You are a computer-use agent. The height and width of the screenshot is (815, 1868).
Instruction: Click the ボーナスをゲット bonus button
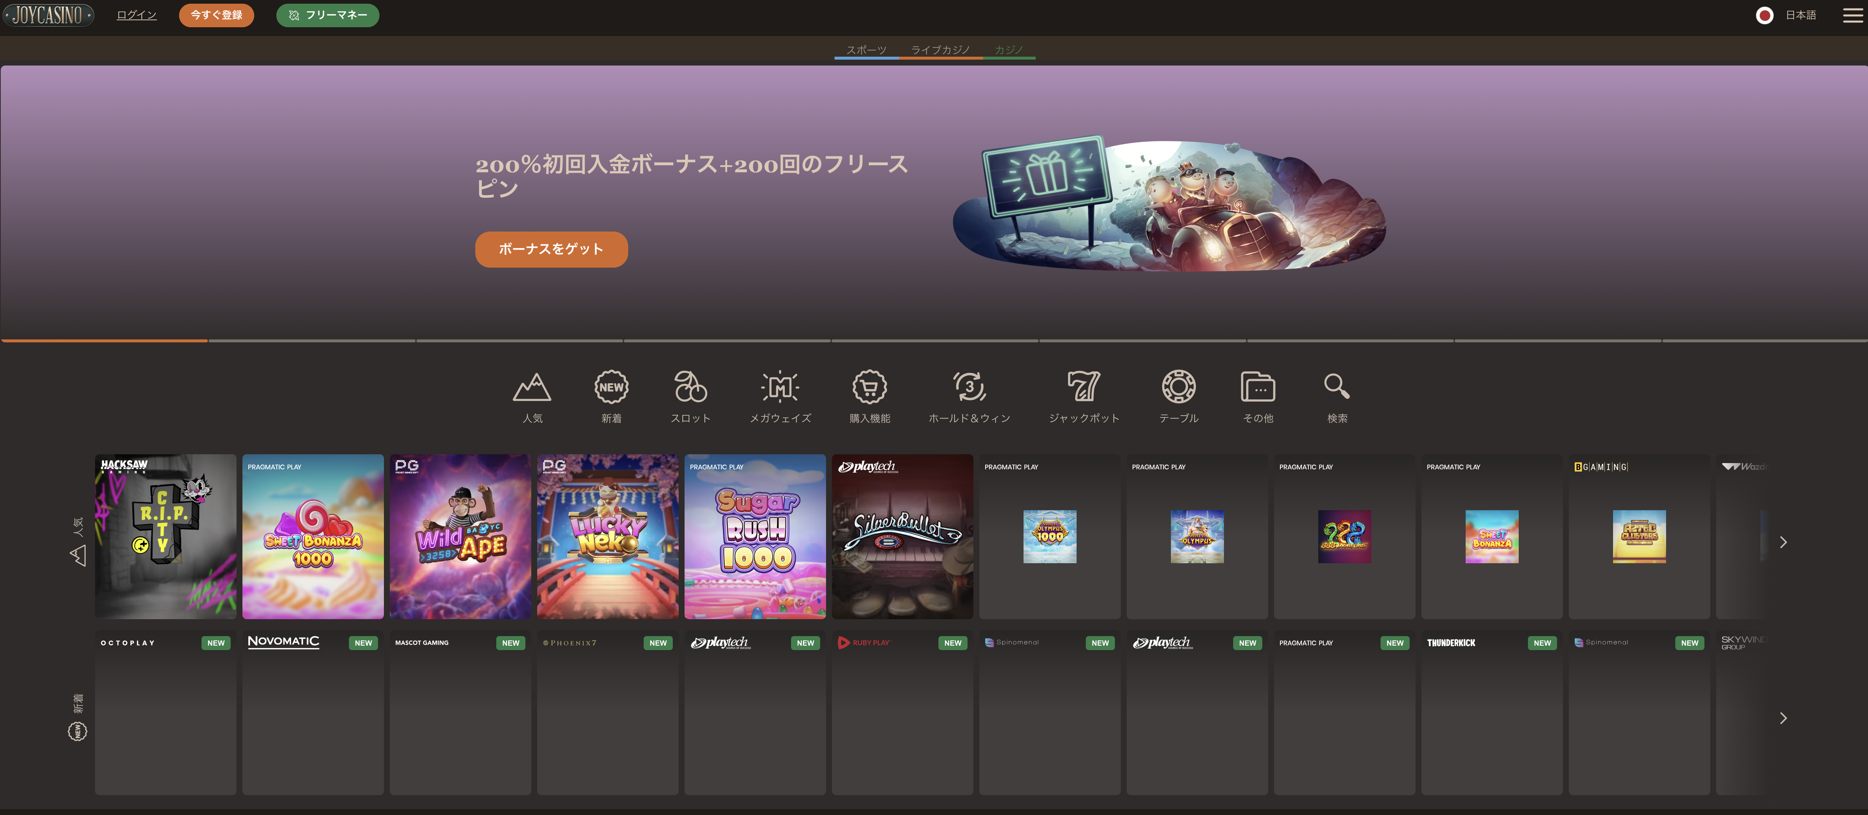coord(551,249)
